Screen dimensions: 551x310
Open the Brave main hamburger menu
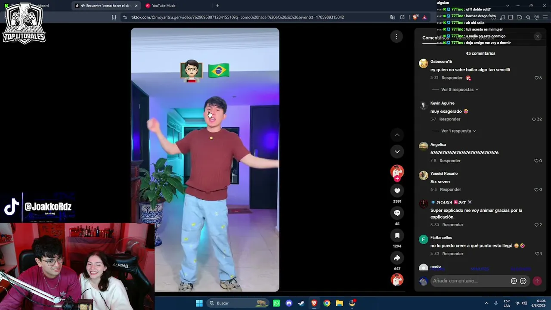point(545,17)
